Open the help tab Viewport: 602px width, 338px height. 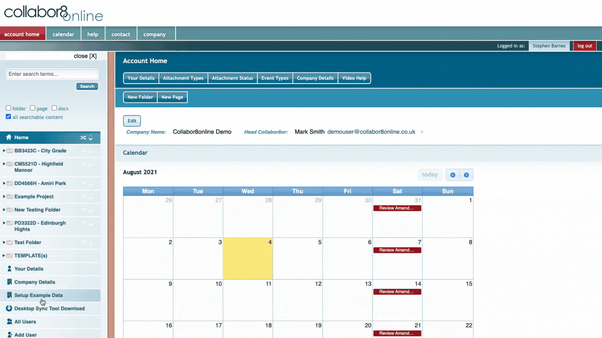(93, 34)
